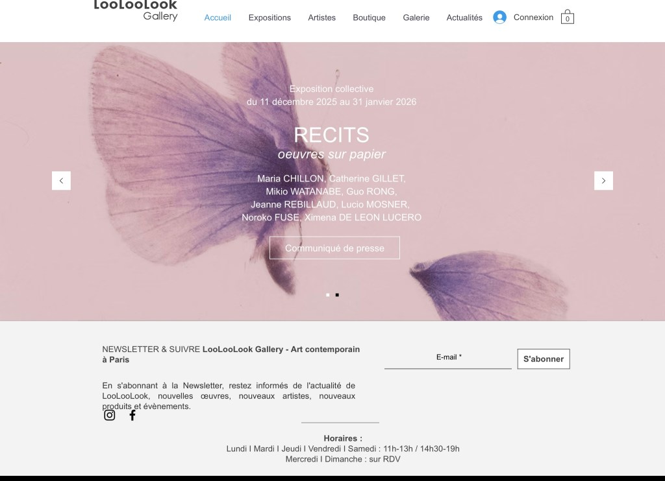Viewport: 665px width, 481px height.
Task: Click the RECITS exhibition title
Action: [x=332, y=135]
